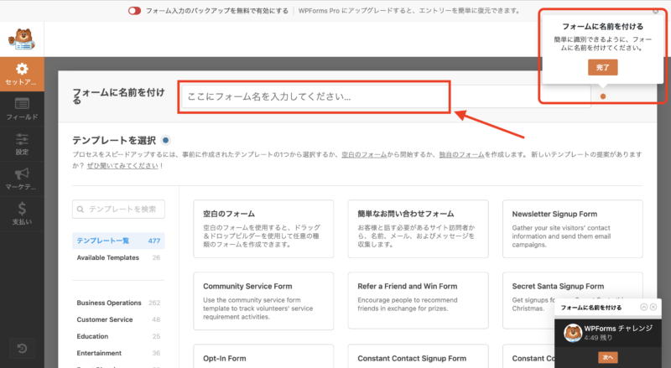Close the WPForms challenge widget
Viewport: 671px width, 368px height.
653,307
